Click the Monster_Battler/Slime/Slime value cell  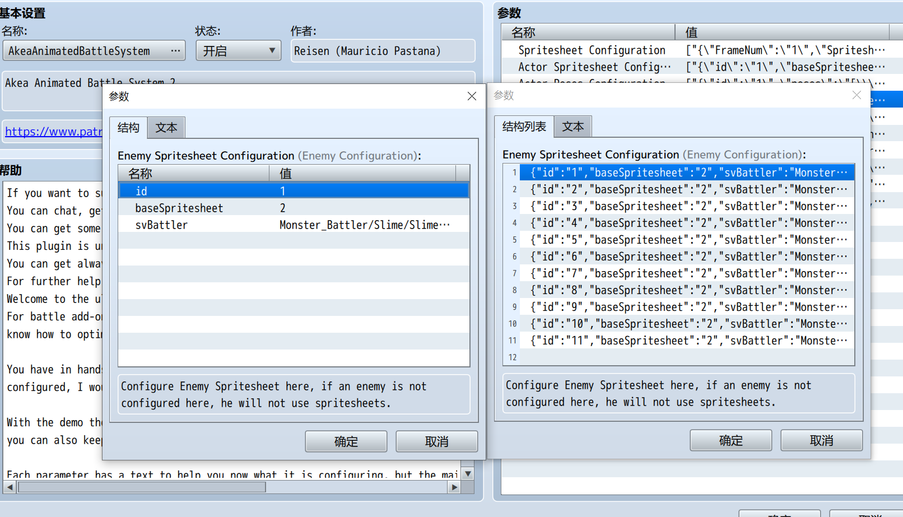click(x=365, y=225)
